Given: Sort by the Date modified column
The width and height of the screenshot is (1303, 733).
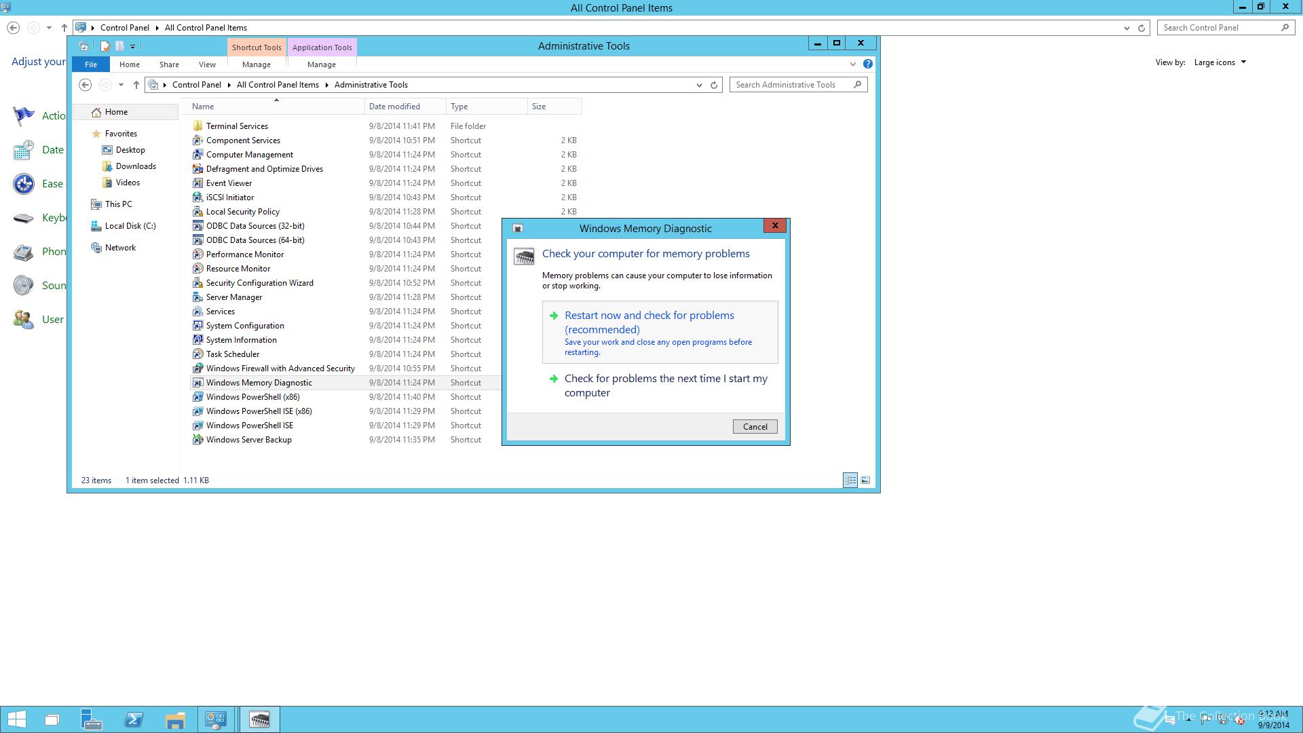Looking at the screenshot, I should pyautogui.click(x=405, y=107).
